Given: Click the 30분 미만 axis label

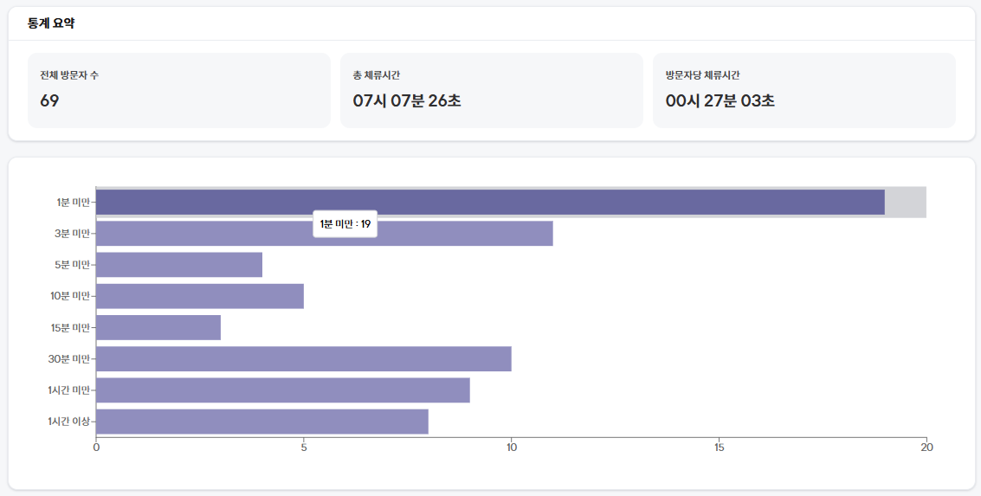Looking at the screenshot, I should 69,359.
